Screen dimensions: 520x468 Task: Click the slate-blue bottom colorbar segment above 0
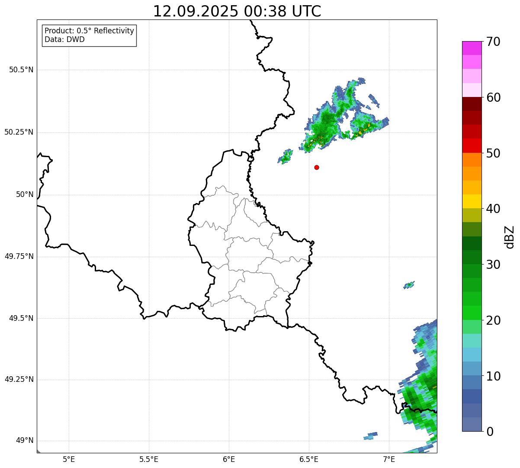point(472,424)
